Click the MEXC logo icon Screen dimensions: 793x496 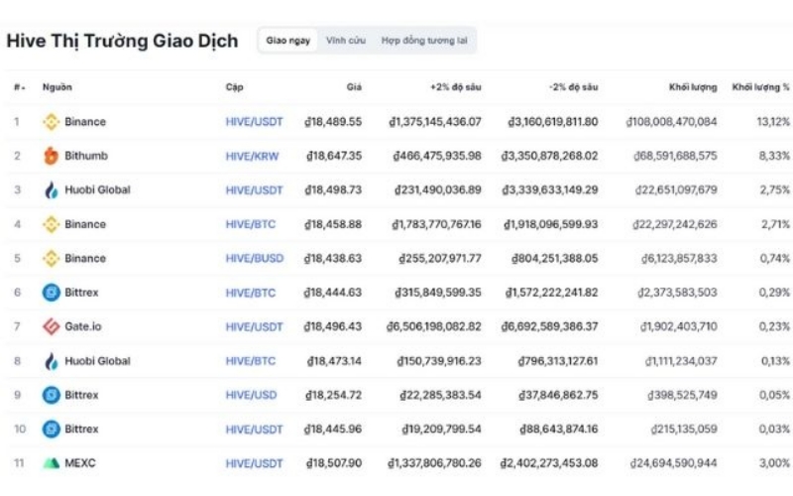52,463
